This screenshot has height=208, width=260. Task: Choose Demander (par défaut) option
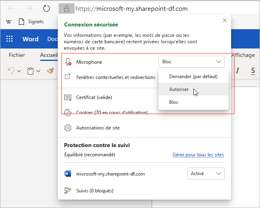193,77
